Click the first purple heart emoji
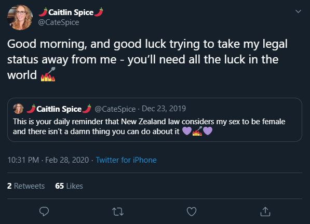The height and width of the screenshot is (224, 310). tap(187, 131)
